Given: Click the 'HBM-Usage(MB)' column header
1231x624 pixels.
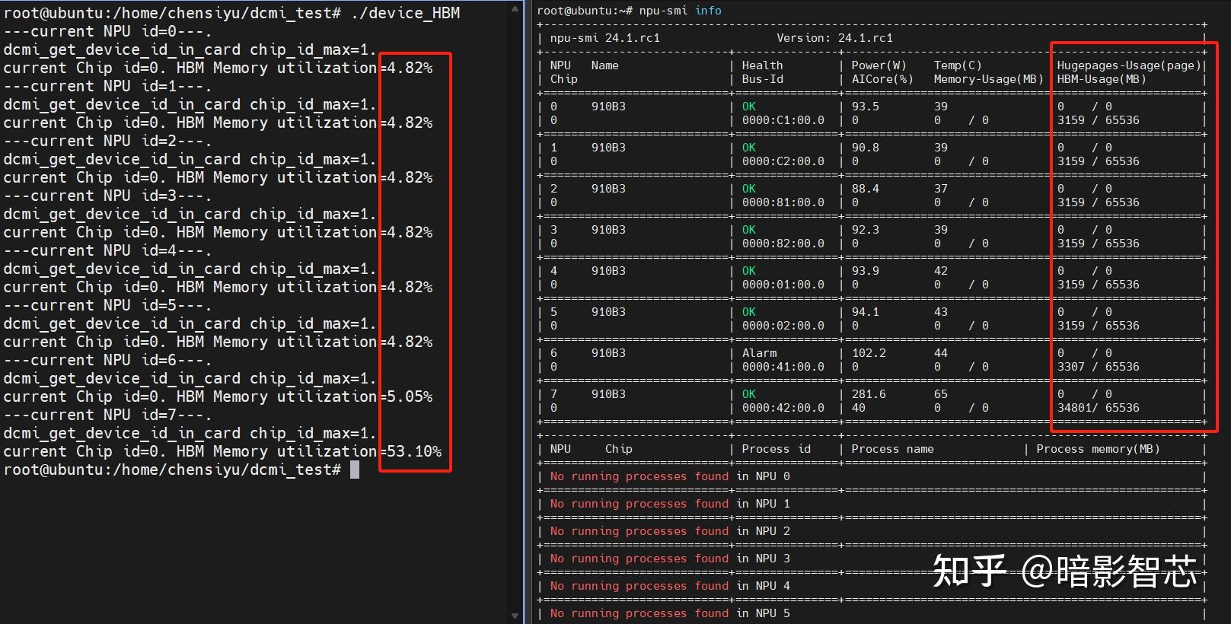Looking at the screenshot, I should point(1101,79).
